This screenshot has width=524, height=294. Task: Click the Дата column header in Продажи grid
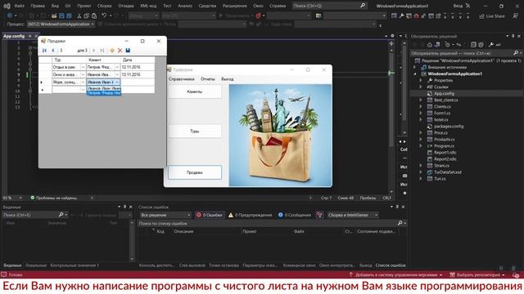138,60
